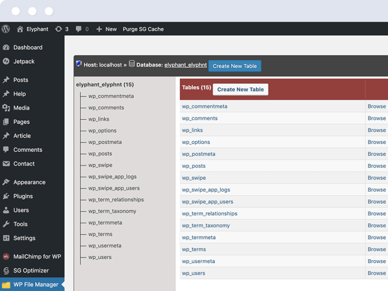Click the WP File Manager folder icon
Screen dimensions: 388x291
click(6, 285)
